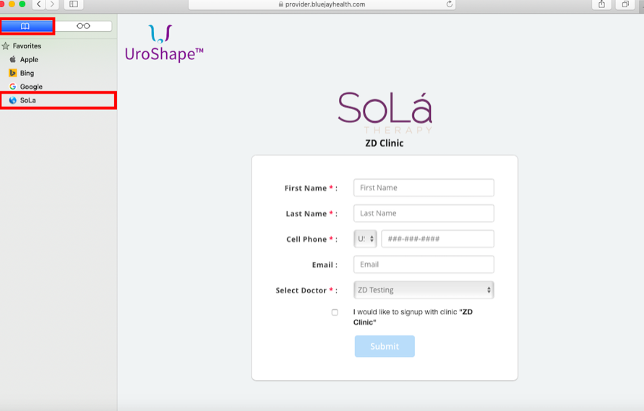The image size is (644, 411).
Task: Click the green maximize window button
Action: 22,4
